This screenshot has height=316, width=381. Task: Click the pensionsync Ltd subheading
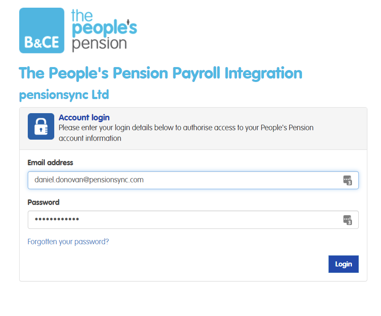[x=64, y=94]
